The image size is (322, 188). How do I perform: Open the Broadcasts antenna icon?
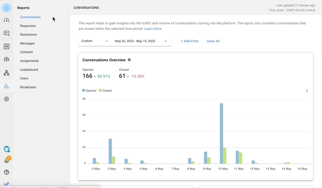point(6,60)
